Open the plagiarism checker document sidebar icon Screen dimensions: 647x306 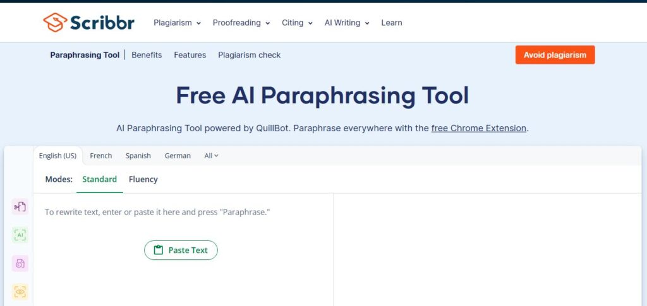coord(20,264)
